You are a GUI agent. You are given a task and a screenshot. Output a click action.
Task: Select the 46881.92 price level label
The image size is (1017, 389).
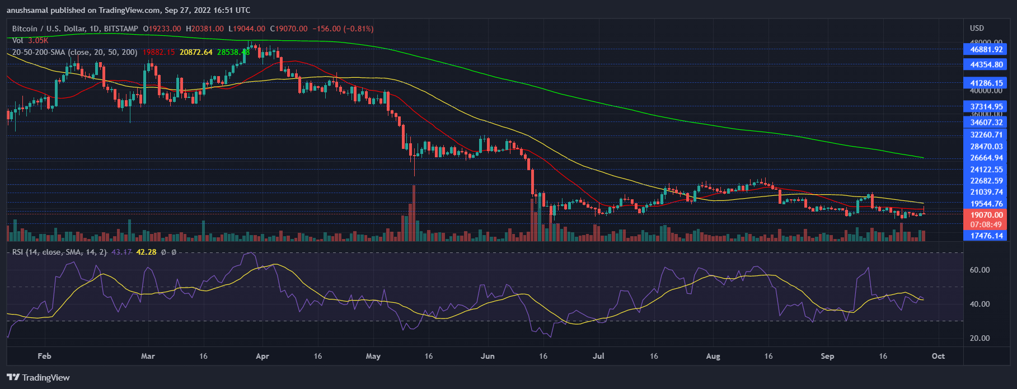[986, 49]
